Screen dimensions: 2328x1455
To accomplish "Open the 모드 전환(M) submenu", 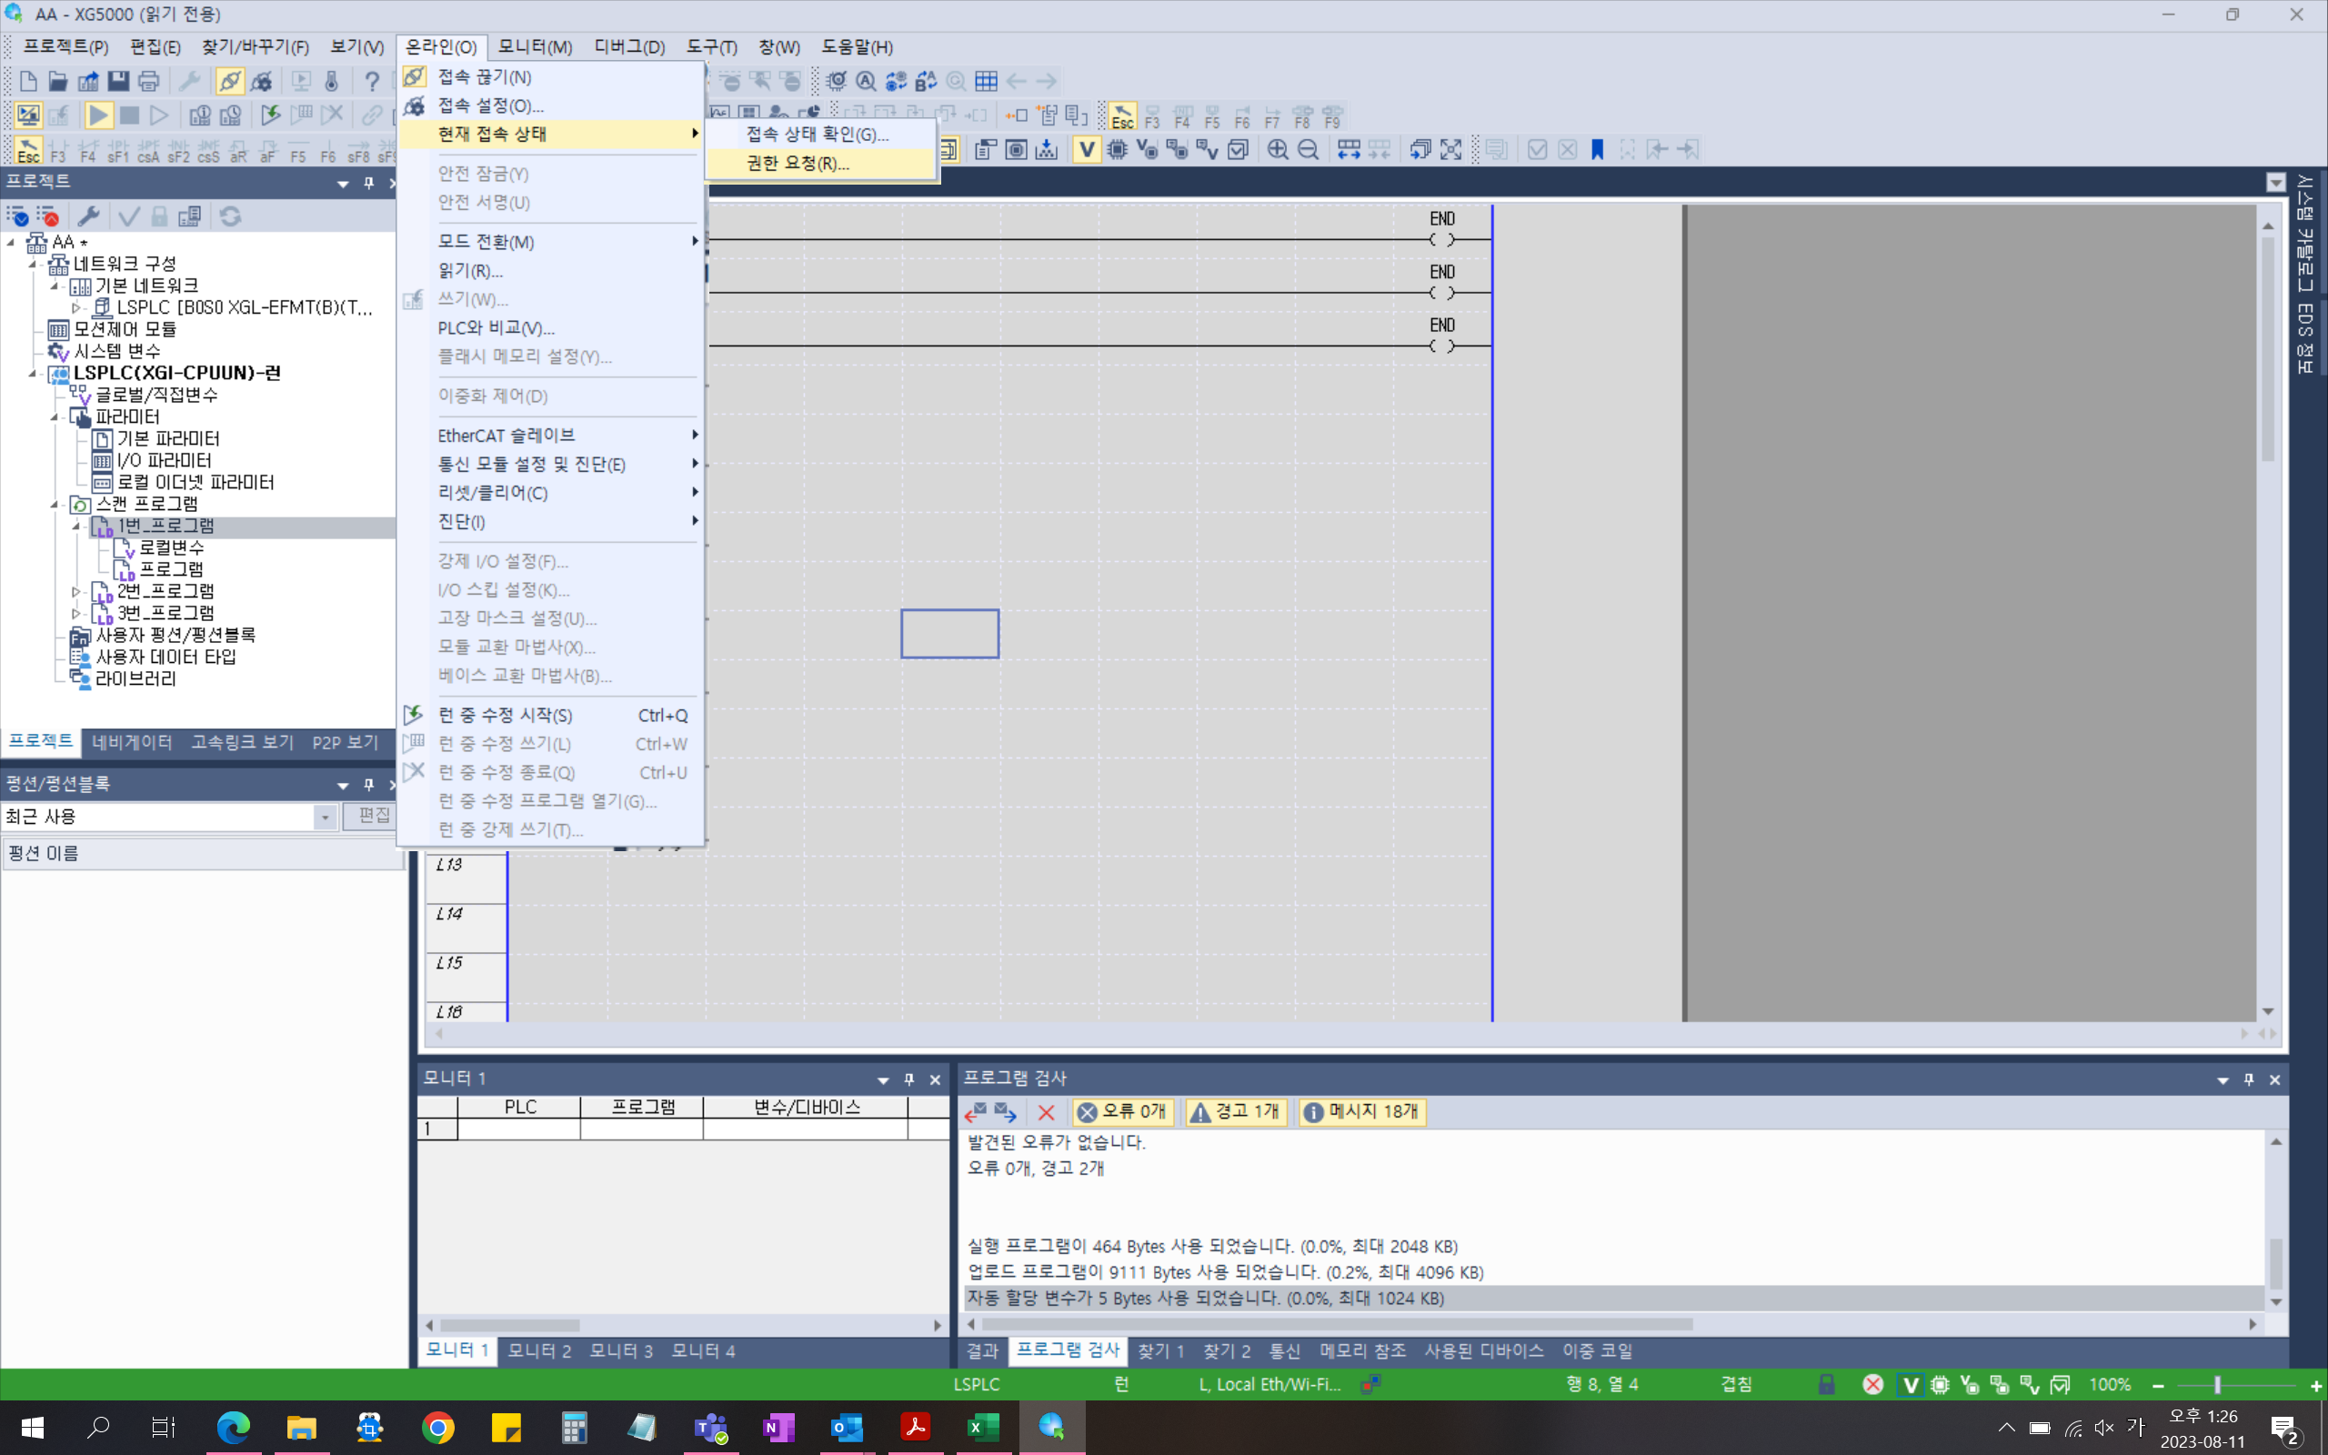I will point(551,242).
